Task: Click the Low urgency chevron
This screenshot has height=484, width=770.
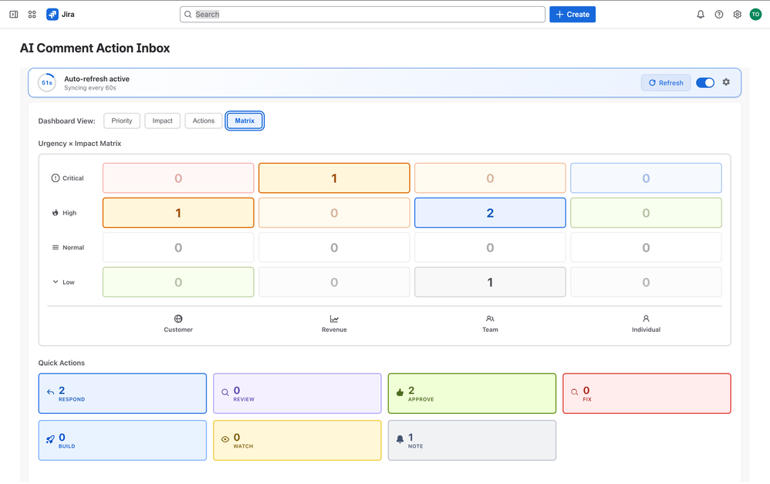Action: pos(56,282)
